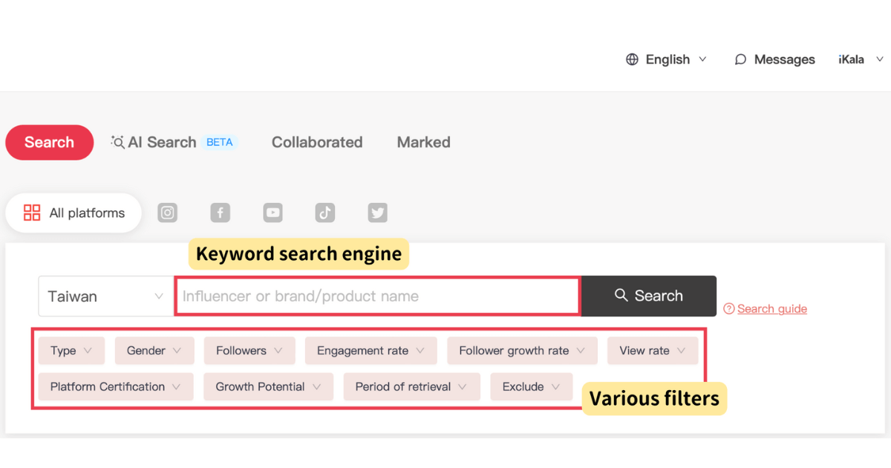Filter by Facebook platform icon

[x=220, y=213]
